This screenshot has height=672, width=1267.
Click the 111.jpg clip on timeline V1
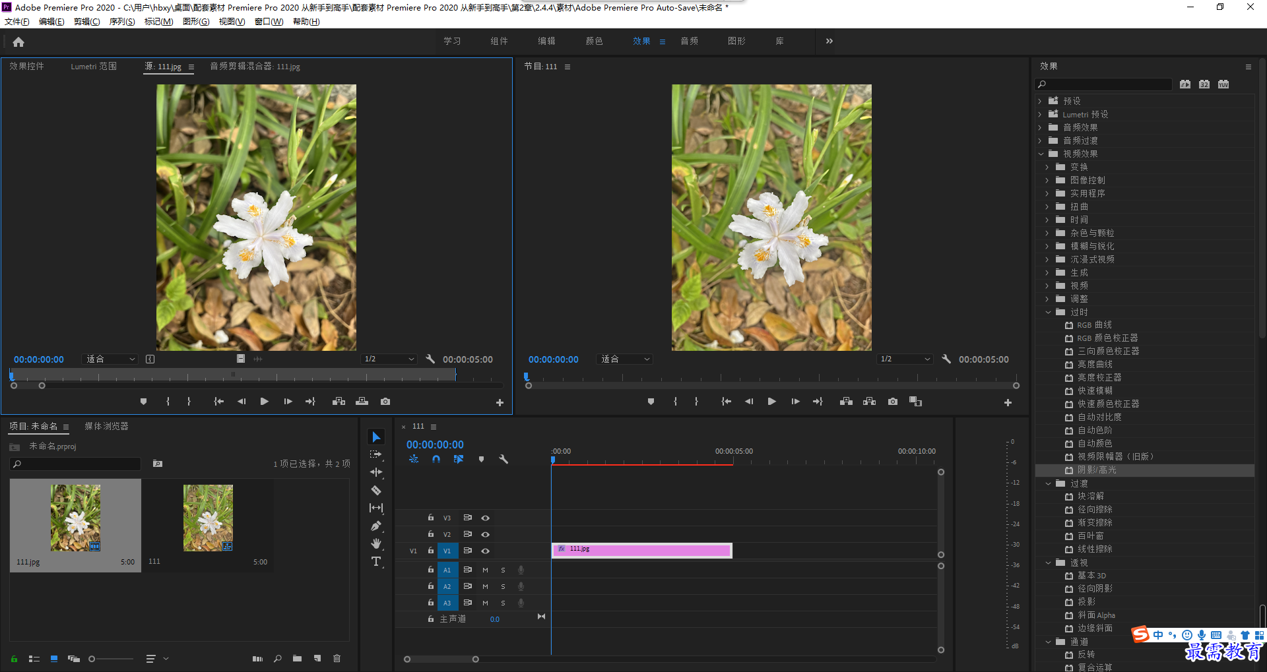point(642,550)
